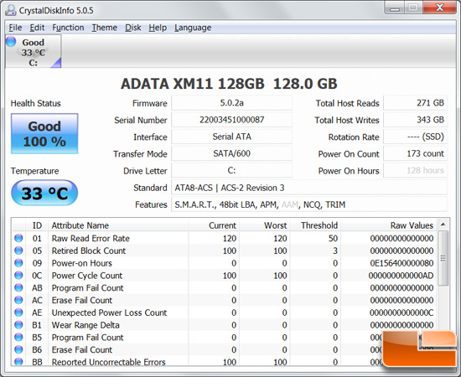Select the Retired Block Count row text
The width and height of the screenshot is (461, 377).
[x=89, y=250]
